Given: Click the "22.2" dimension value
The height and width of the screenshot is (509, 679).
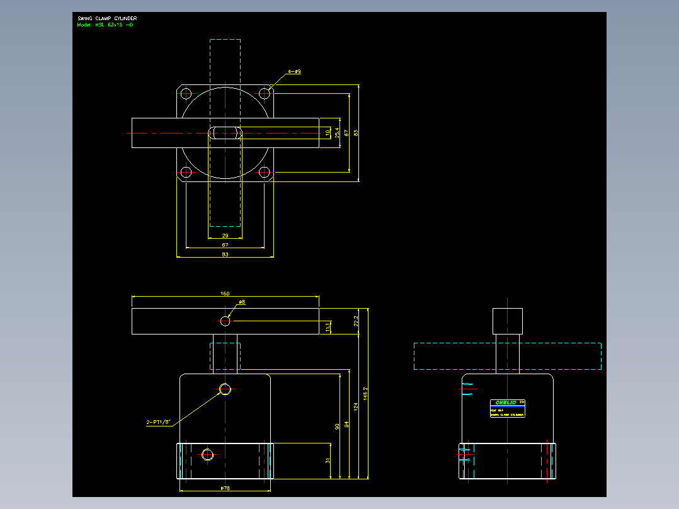Looking at the screenshot, I should point(356,321).
